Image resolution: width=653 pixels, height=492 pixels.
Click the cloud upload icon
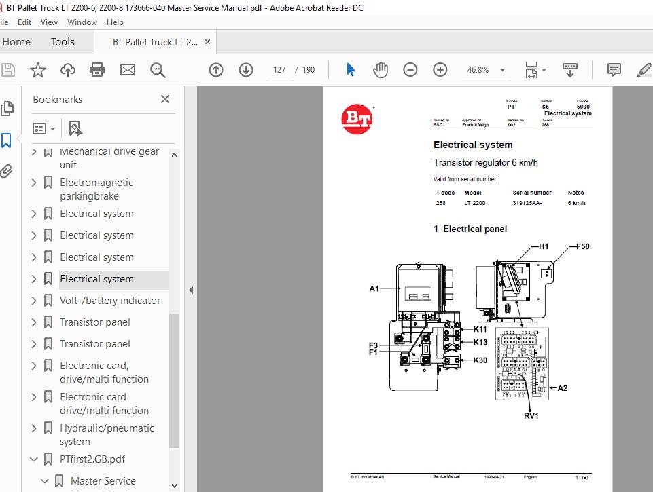[x=68, y=70]
